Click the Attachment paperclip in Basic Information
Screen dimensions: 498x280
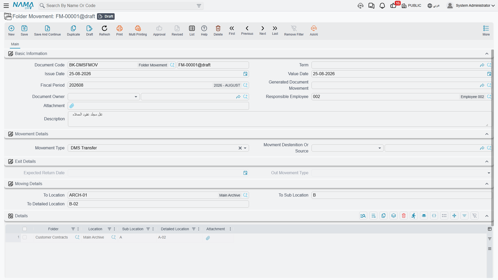point(72,106)
